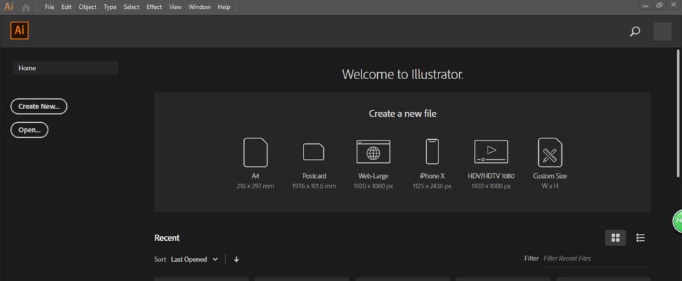Open the Last Opened sort dropdown
Viewport: 682px width, 281px height.
click(194, 259)
